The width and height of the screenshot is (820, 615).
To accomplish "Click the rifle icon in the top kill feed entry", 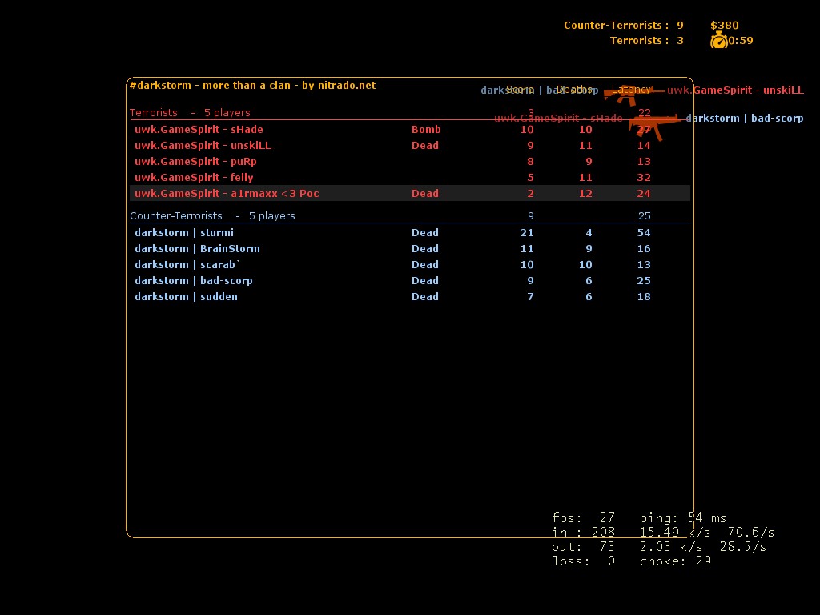I will coord(633,92).
